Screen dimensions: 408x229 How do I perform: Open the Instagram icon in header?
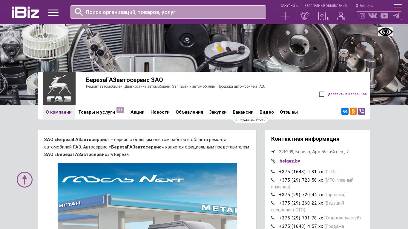(x=362, y=16)
